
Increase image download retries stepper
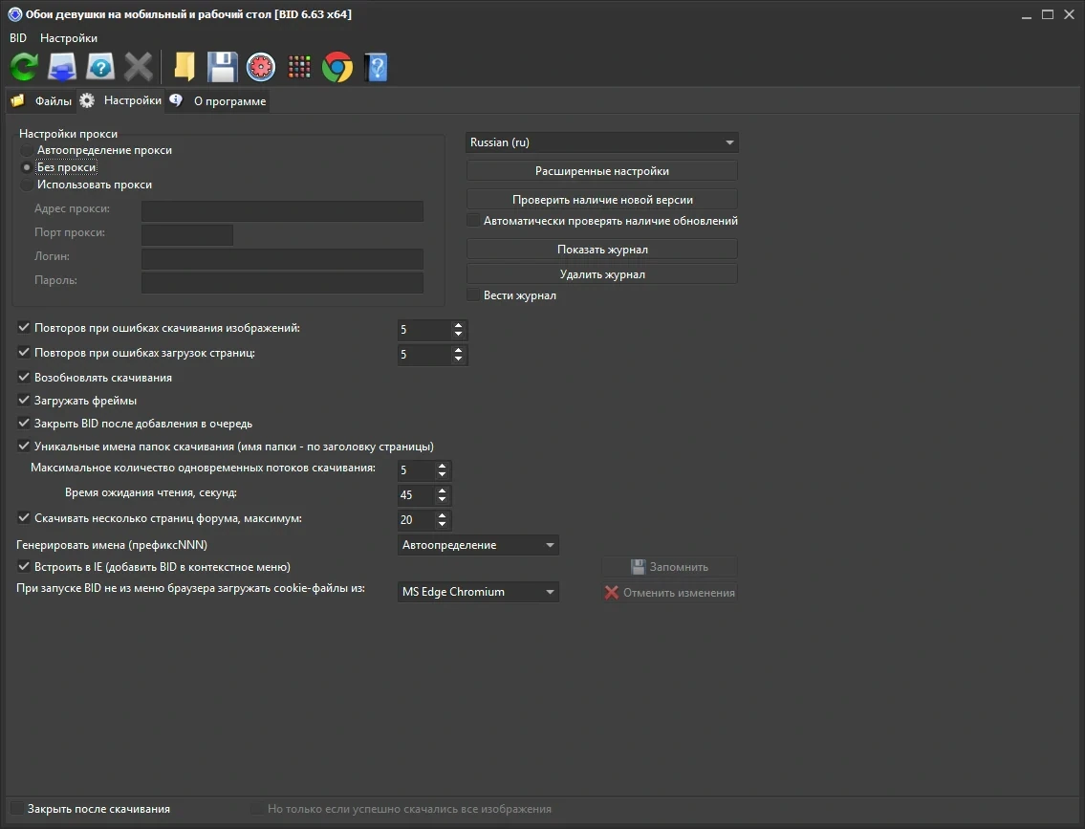458,325
